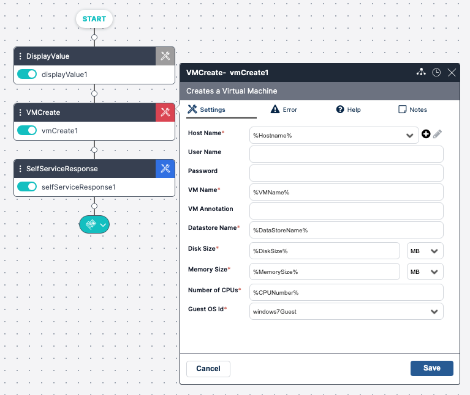This screenshot has height=395, width=470.
Task: Open the clock history icon
Action: [436, 72]
